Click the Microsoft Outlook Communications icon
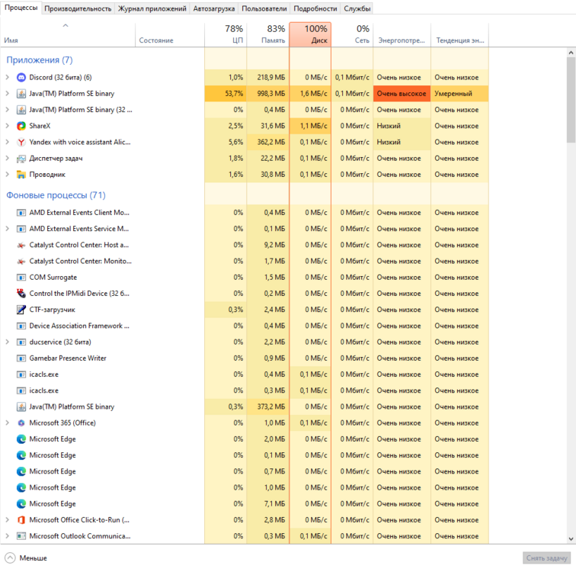 21,536
